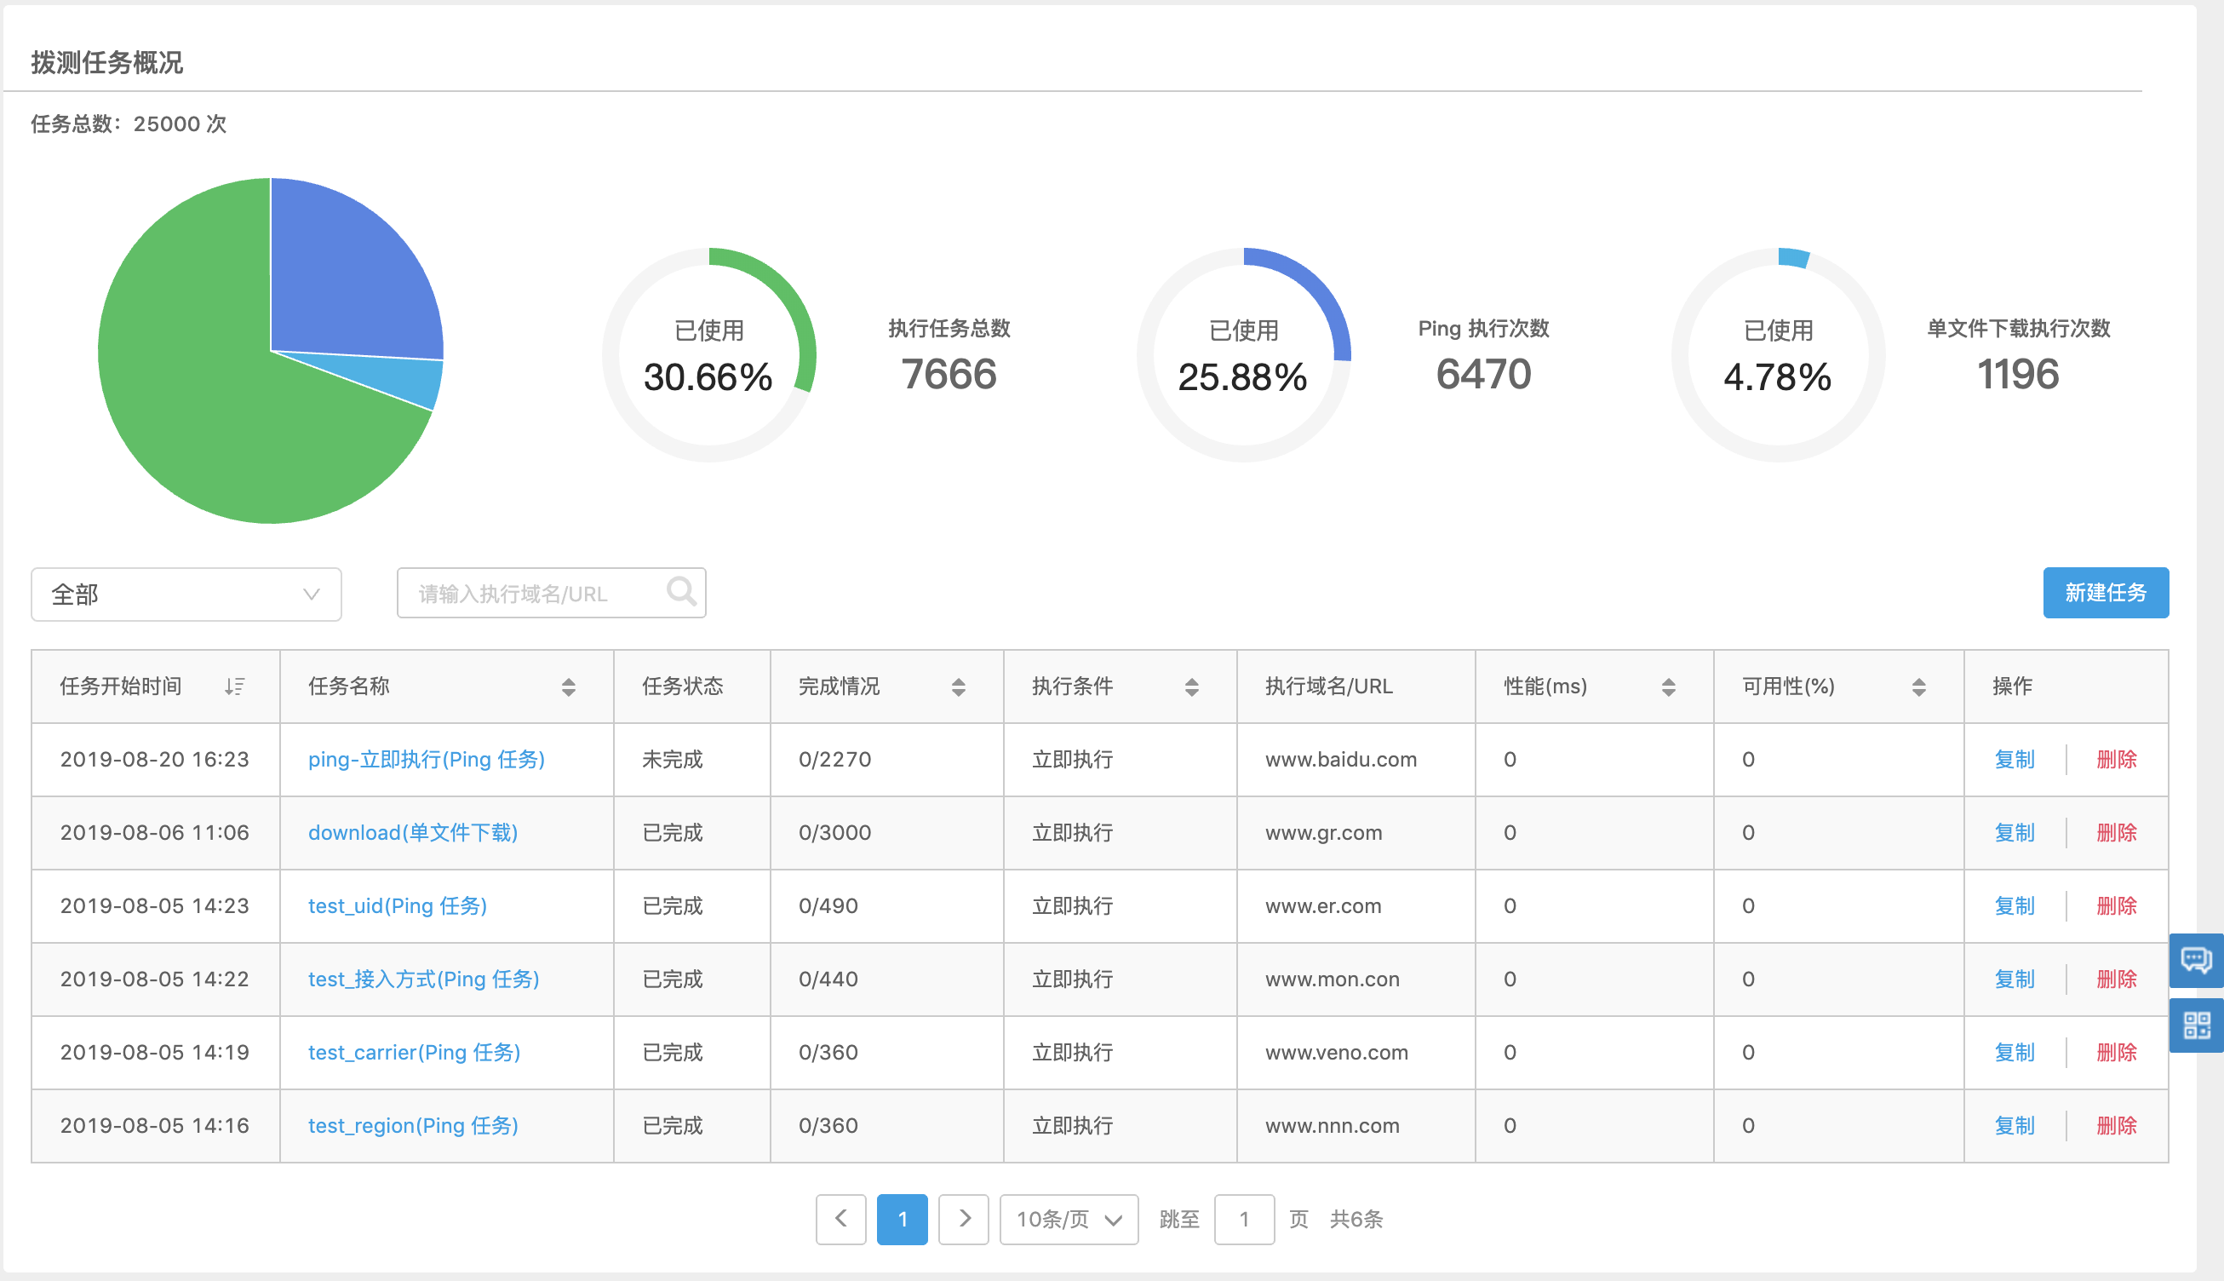Open test_uid(Ping 任务) task link
The image size is (2224, 1281).
click(398, 905)
